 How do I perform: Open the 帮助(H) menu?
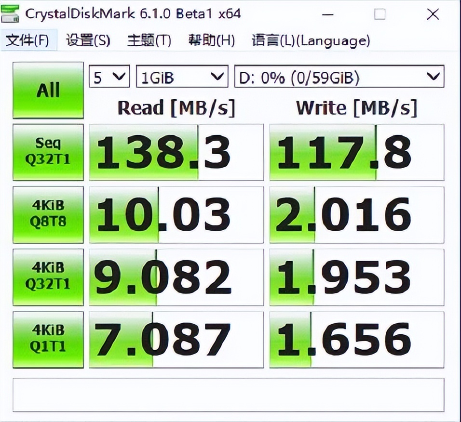click(211, 40)
